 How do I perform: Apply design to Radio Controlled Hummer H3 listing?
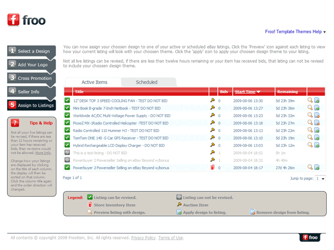317,130
